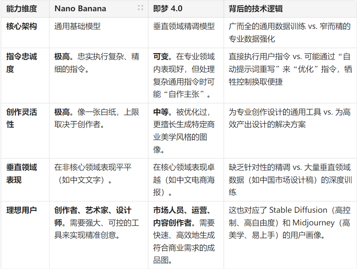Select the Nano Banana column header
Screen dimensions: 357x269
tap(99, 9)
